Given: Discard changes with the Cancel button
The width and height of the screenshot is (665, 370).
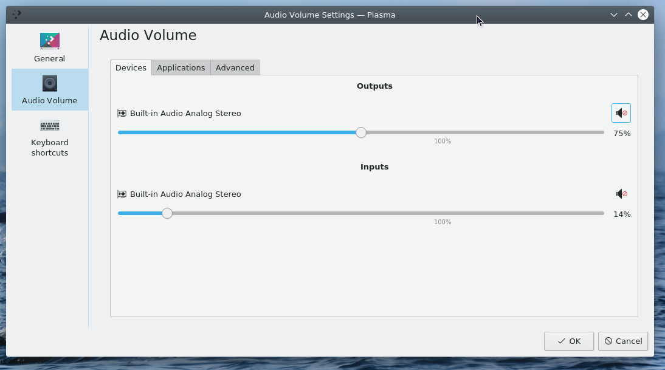Looking at the screenshot, I should (623, 341).
